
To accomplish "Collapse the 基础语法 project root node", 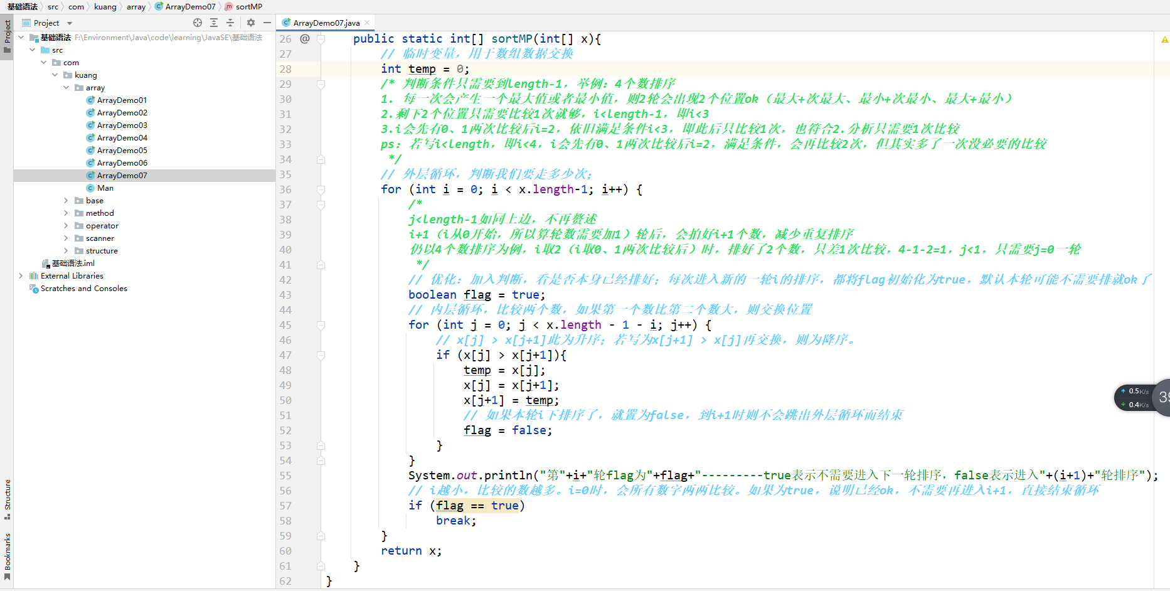I will 21,38.
